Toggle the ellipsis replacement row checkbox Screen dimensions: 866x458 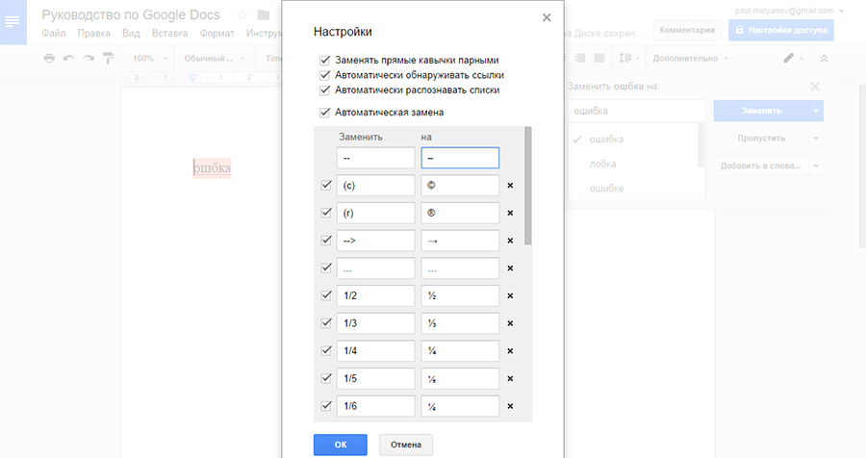point(326,267)
